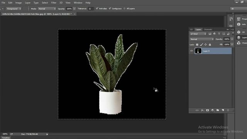Edit the options bar Opacity value
The height and width of the screenshot is (139, 247).
point(69,9)
